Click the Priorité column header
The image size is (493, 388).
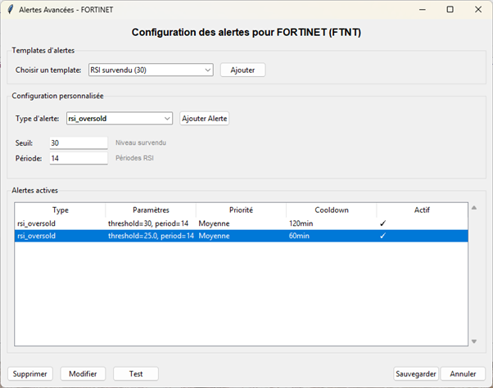point(240,210)
